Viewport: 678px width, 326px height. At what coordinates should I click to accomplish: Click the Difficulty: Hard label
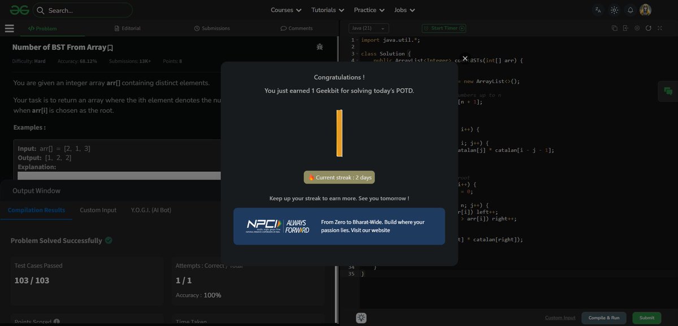pos(29,61)
